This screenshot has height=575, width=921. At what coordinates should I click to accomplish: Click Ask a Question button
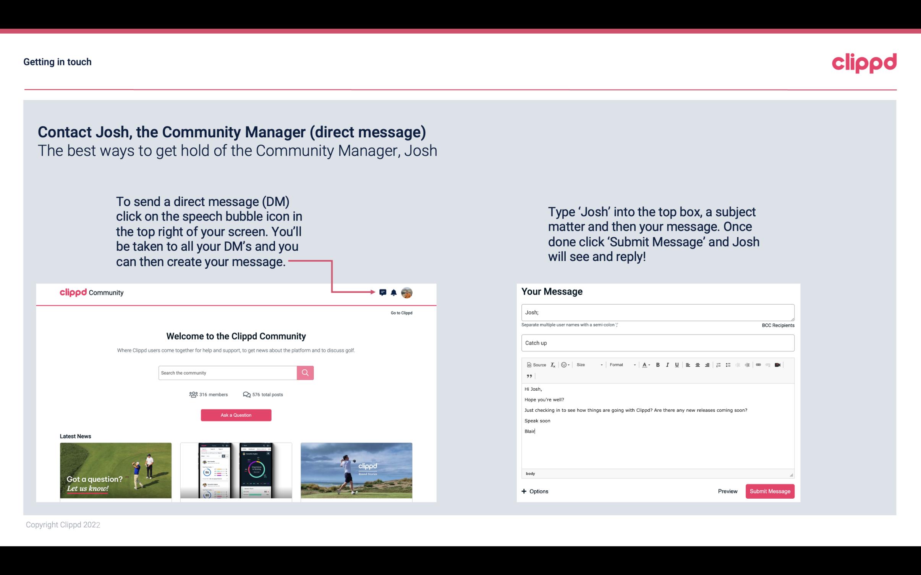236,414
